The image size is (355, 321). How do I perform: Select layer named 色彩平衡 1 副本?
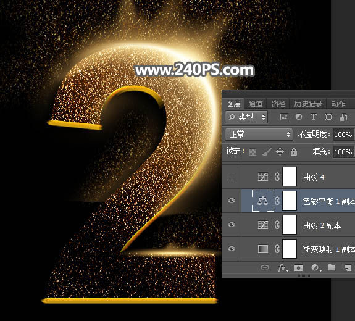328,201
